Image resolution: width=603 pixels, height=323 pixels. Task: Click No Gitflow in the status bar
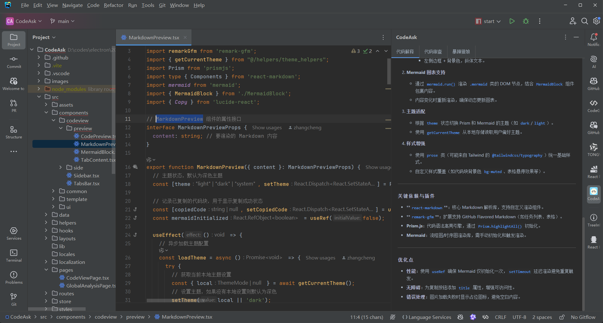pyautogui.click(x=583, y=317)
